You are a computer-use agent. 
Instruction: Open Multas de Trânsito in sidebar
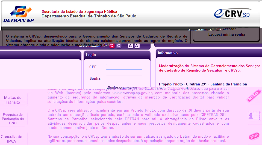point(13,100)
